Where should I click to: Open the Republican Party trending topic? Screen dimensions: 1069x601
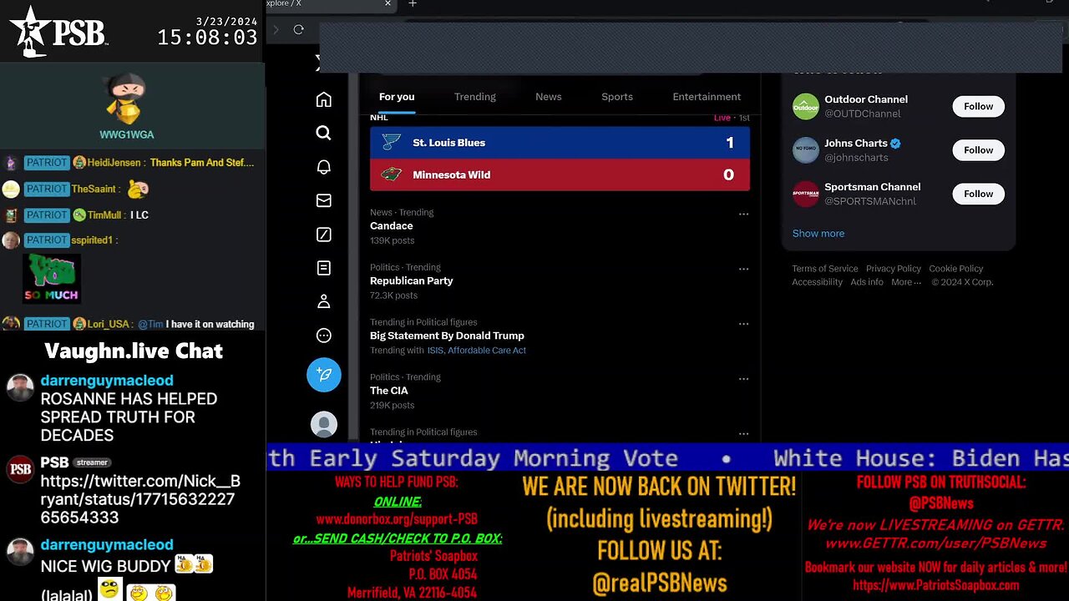(412, 281)
